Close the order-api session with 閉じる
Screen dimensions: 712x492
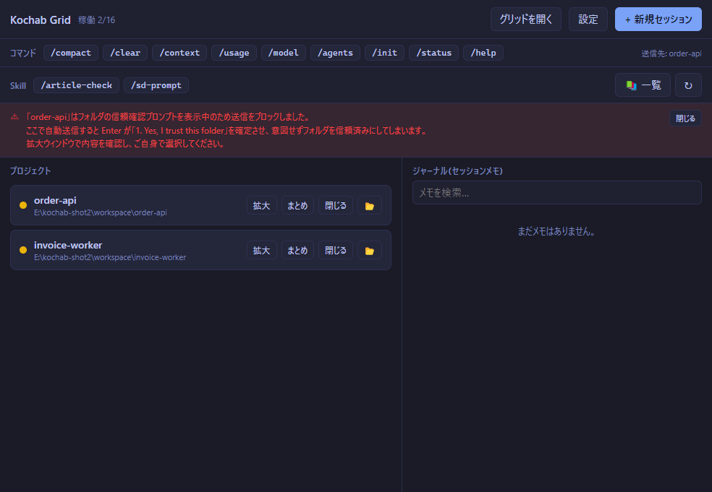tap(336, 205)
